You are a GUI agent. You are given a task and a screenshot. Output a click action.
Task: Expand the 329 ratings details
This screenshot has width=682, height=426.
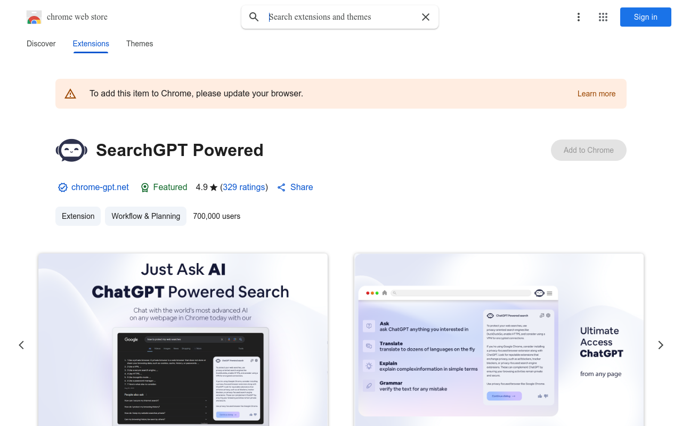pos(244,187)
